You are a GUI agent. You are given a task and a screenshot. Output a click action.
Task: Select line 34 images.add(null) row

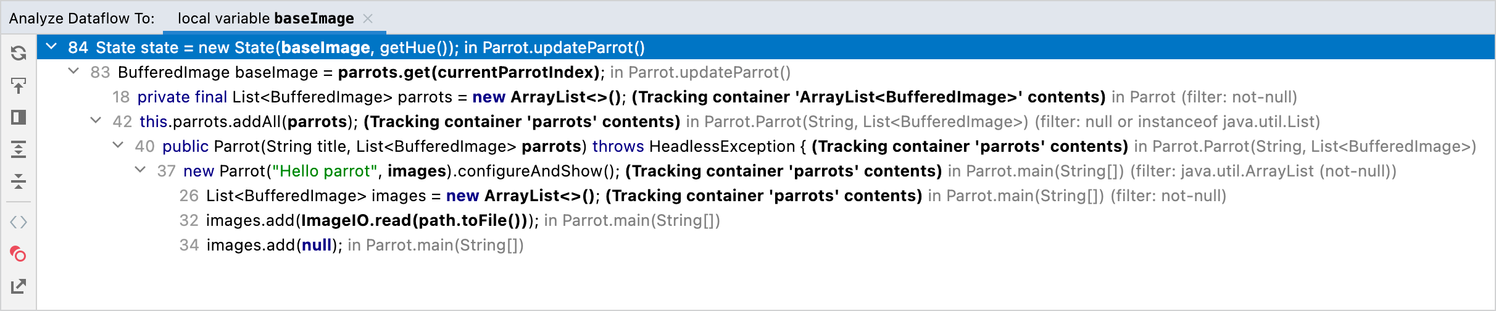(x=766, y=245)
